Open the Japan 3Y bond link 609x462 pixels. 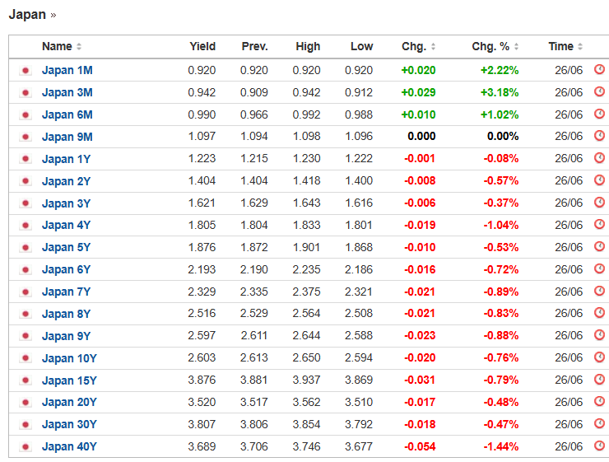(x=66, y=203)
